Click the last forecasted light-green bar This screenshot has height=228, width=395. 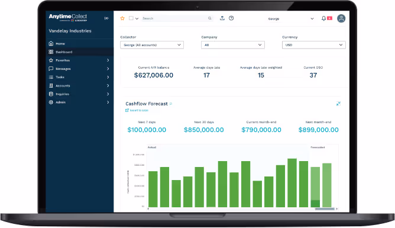click(327, 185)
